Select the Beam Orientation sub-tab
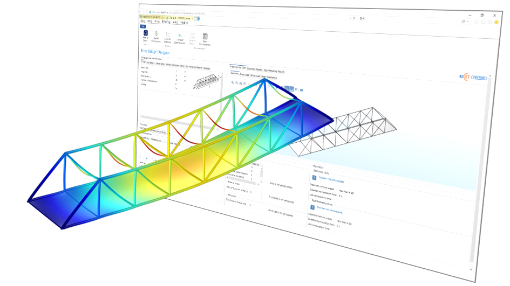 (x=269, y=76)
